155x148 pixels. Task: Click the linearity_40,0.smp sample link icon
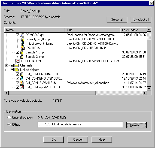[23, 39]
